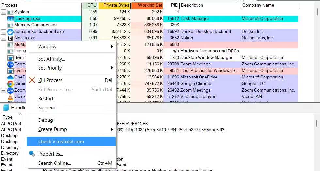
Task: Click the Zoom icon for PID 23708
Action: pos(10,64)
